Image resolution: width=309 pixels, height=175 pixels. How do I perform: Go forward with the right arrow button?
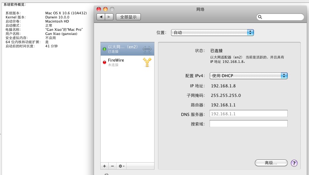pos(109,17)
